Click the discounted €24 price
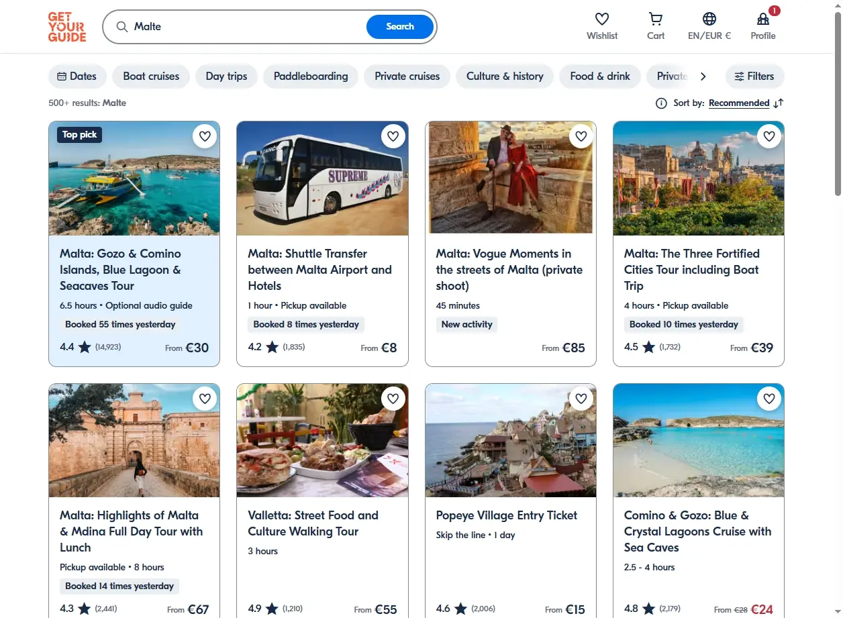This screenshot has width=843, height=618. (762, 609)
